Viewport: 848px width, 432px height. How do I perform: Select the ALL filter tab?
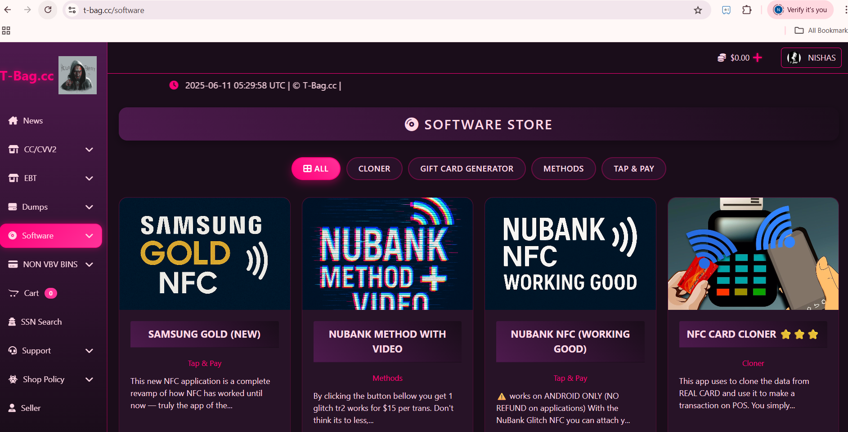coord(316,168)
